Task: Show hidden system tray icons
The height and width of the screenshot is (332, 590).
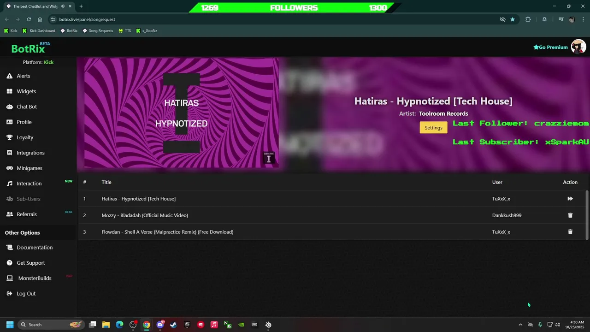Action: pyautogui.click(x=520, y=325)
